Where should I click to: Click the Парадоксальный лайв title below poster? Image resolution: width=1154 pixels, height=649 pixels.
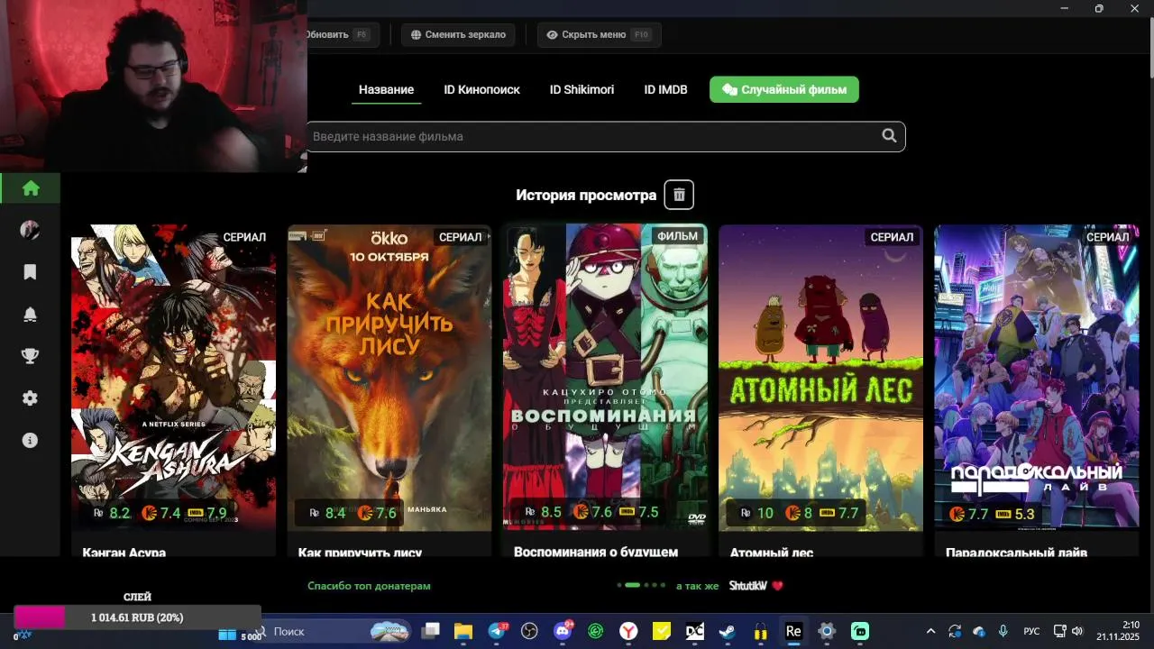click(x=1016, y=552)
